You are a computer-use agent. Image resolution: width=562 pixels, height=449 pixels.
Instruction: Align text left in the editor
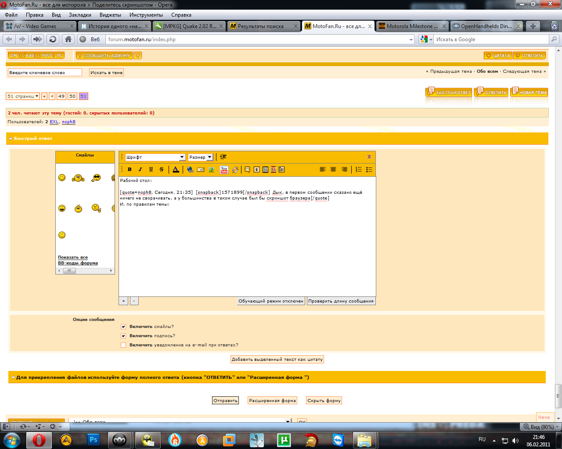(323, 170)
